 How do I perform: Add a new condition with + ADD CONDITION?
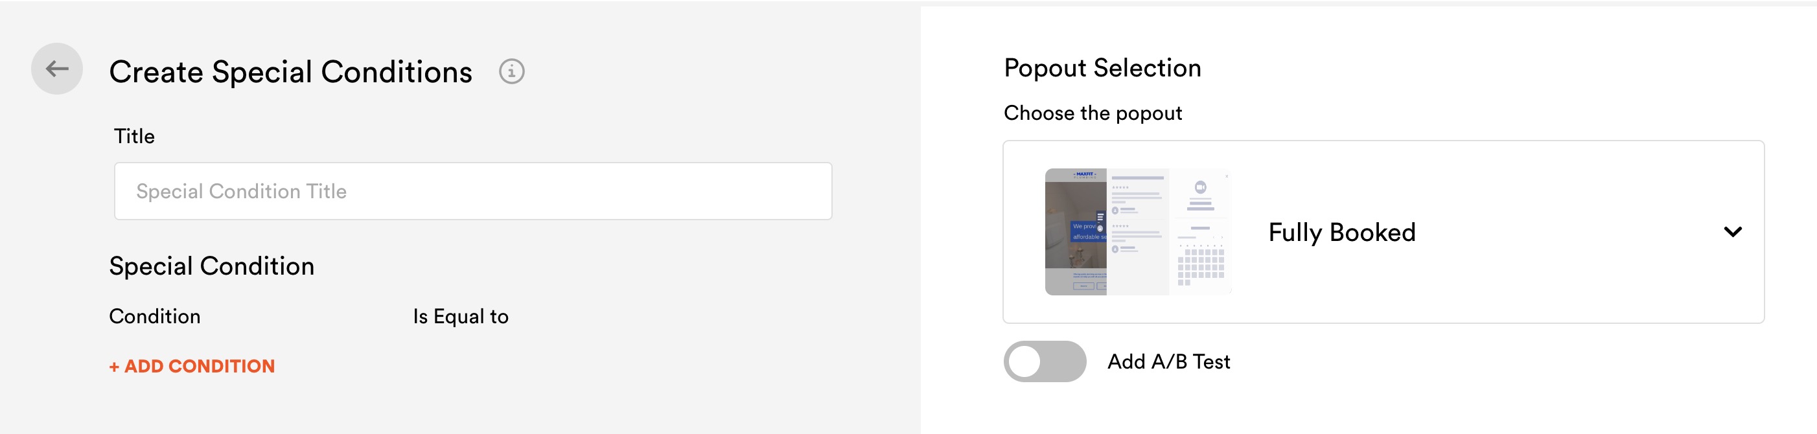click(x=192, y=365)
